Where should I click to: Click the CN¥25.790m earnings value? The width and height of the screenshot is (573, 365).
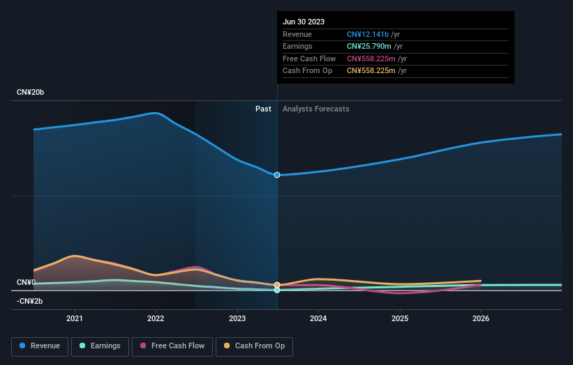[x=369, y=46]
